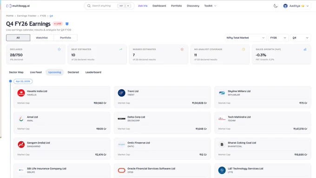Image resolution: width=316 pixels, height=178 pixels.
Task: Click the Bharat Coking Coal Ltd name
Action: (x=242, y=143)
